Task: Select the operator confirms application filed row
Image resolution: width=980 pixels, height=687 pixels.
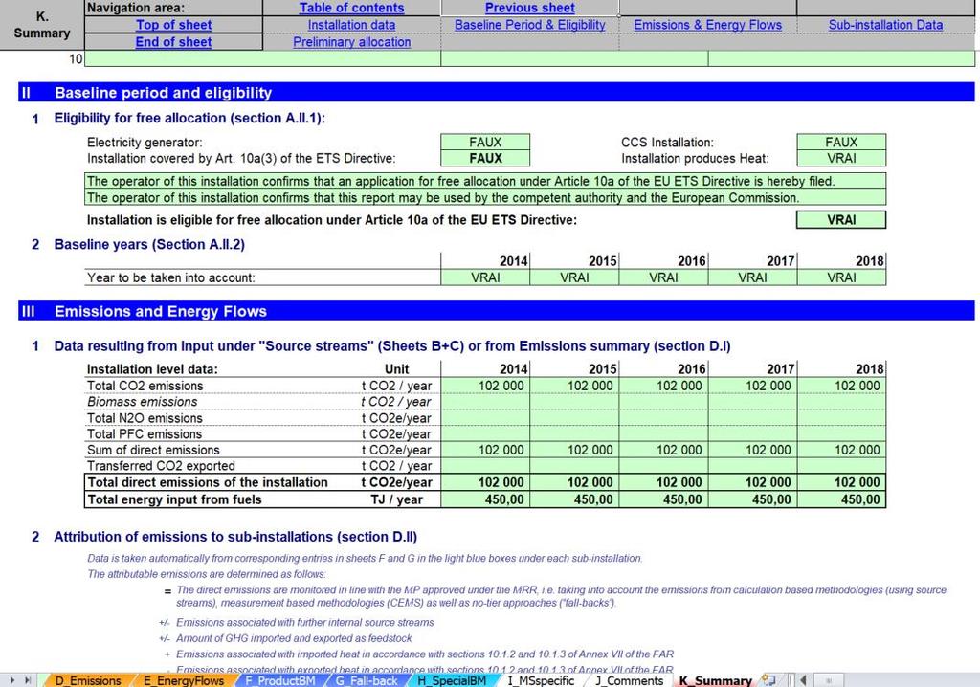Action: 485,181
